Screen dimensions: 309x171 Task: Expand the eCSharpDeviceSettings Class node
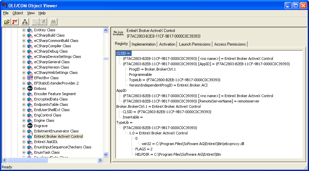pos(24,57)
